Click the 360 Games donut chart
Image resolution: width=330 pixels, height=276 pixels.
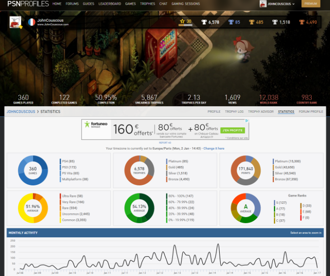[x=33, y=170]
